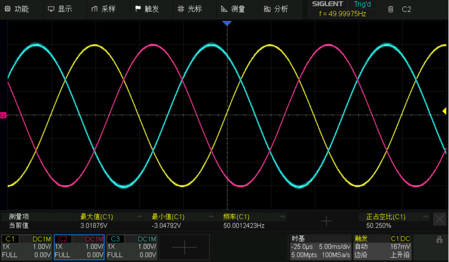
Task: Add a measurement via plus slot
Action: (x=326, y=221)
